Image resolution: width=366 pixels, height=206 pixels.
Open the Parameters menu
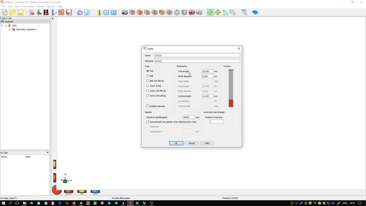(x=28, y=6)
